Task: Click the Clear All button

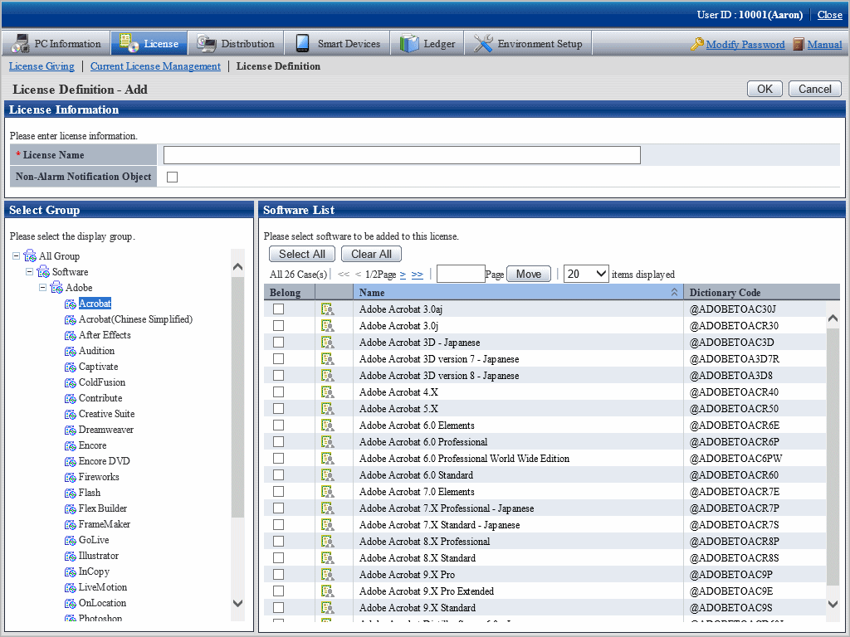Action: [x=371, y=254]
